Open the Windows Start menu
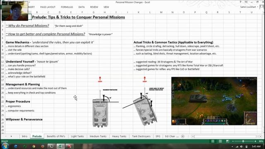The image size is (265, 149). pyautogui.click(x=5, y=146)
